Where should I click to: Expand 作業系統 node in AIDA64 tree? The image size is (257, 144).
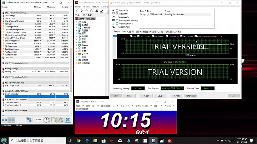click(76, 28)
